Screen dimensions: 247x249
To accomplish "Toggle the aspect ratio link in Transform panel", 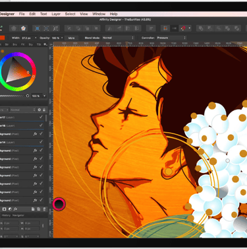I will click(x=43, y=226).
